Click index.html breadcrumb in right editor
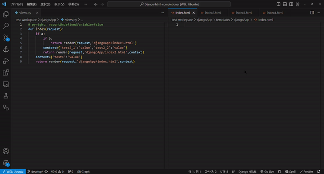 click(265, 20)
